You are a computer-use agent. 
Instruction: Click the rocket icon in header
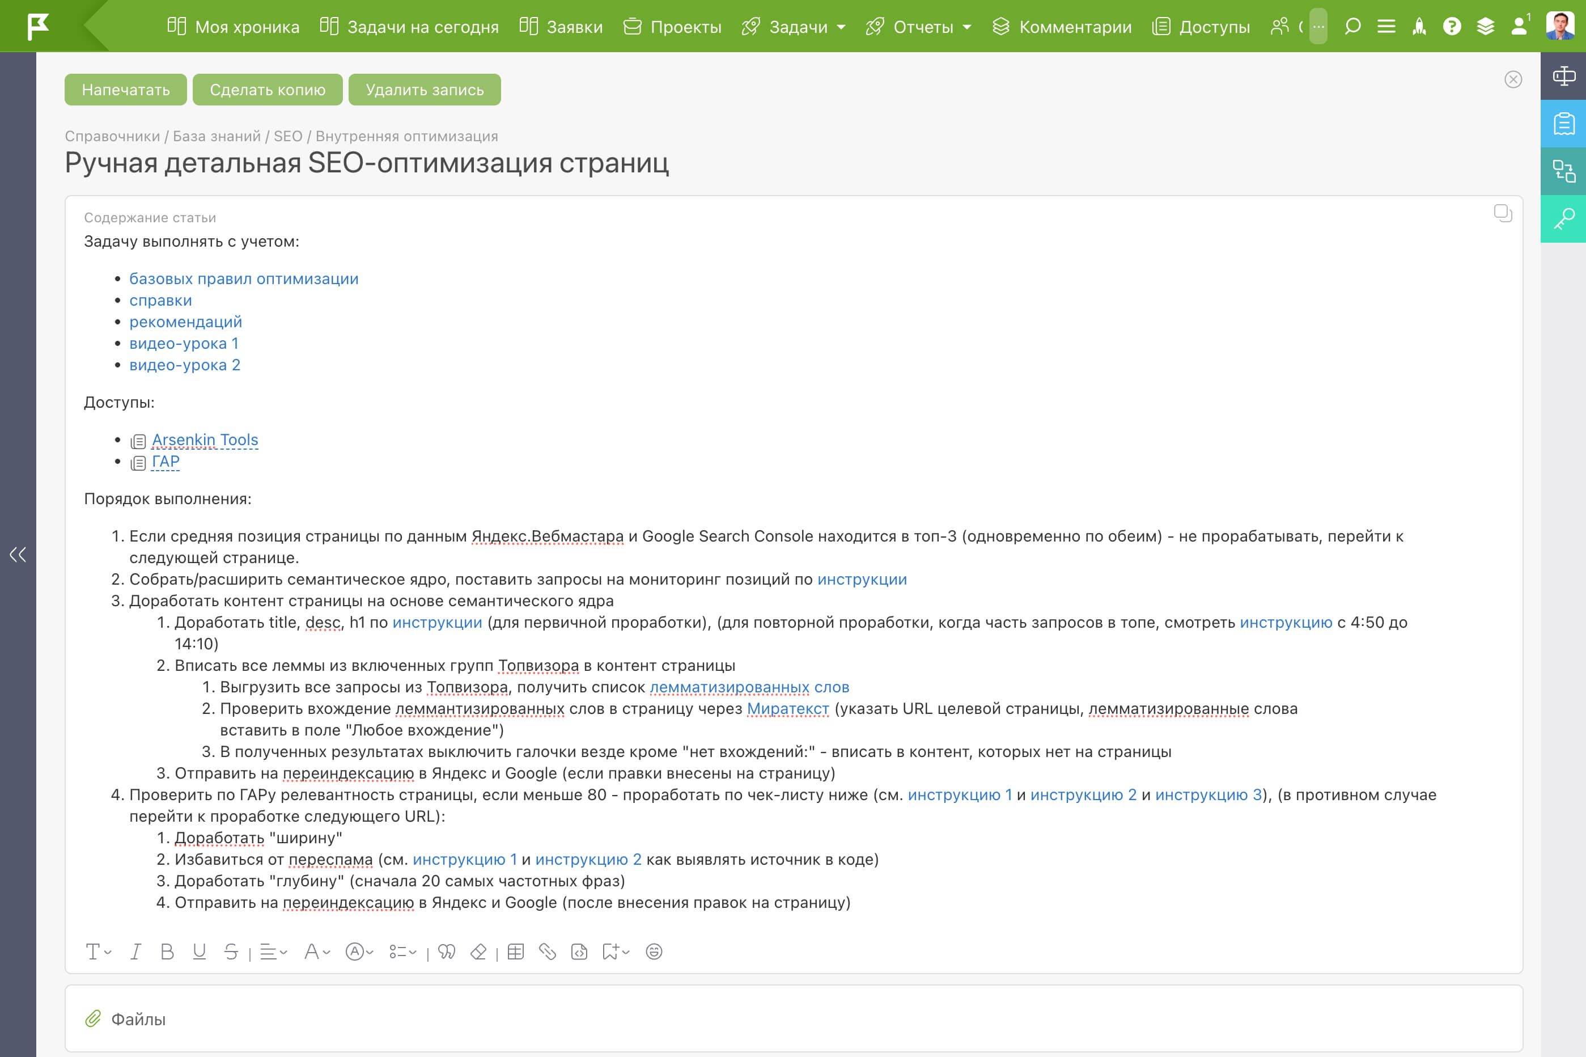click(x=1419, y=26)
